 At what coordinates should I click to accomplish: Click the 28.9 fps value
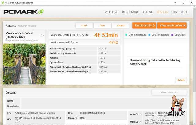click(x=103, y=67)
